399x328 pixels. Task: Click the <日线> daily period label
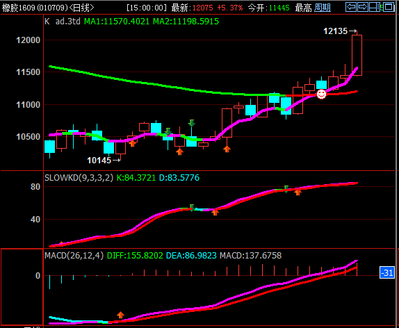tap(81, 8)
